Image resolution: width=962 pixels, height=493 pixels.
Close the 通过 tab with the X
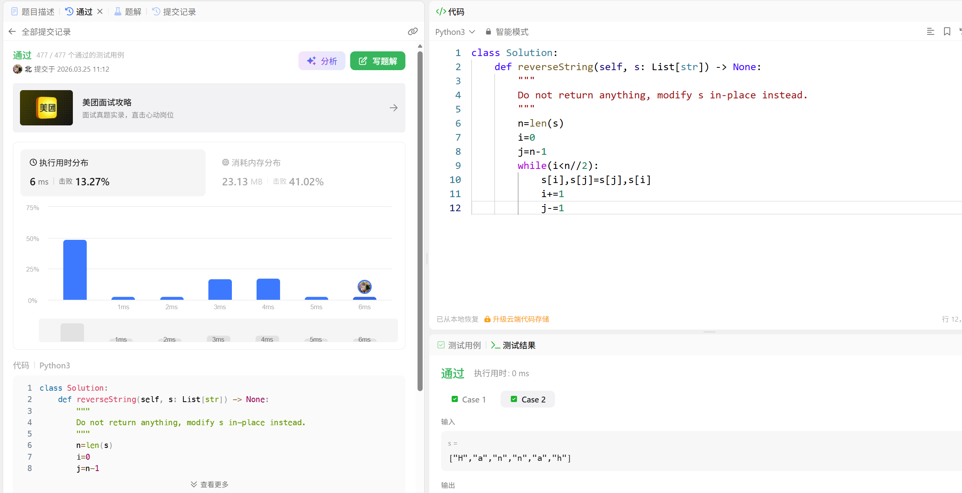pyautogui.click(x=100, y=12)
